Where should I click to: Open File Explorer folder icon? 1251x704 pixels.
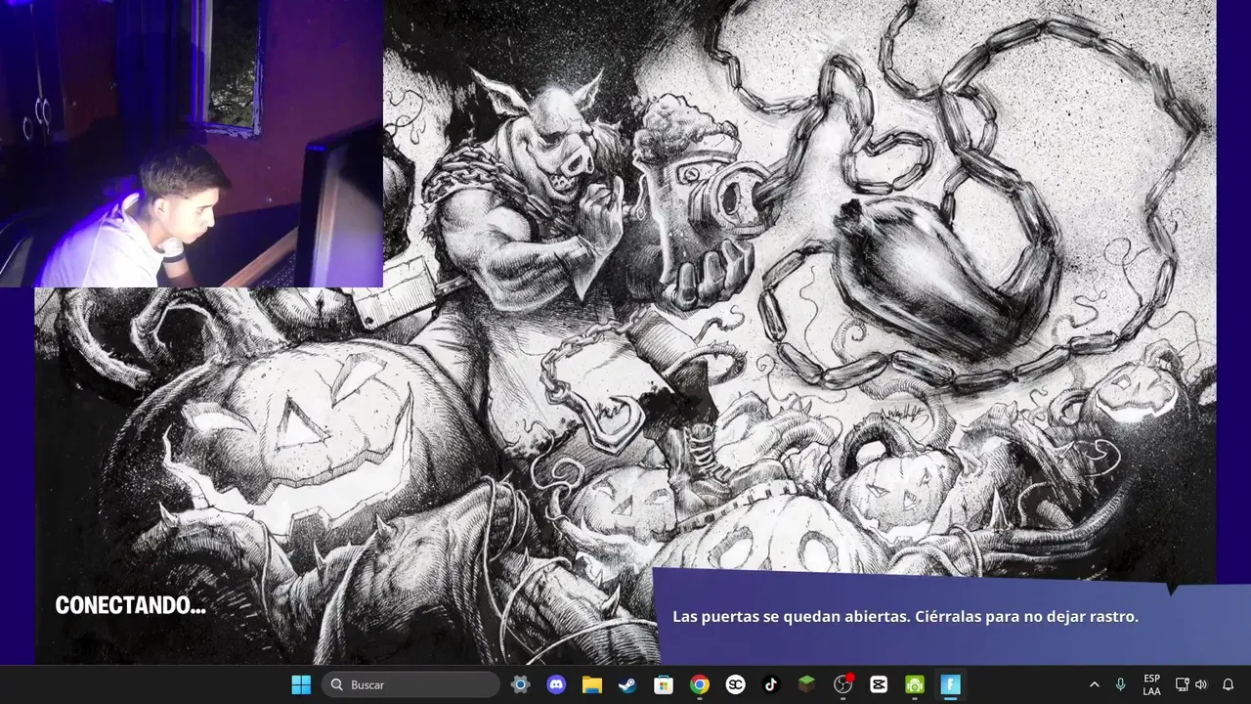(592, 684)
